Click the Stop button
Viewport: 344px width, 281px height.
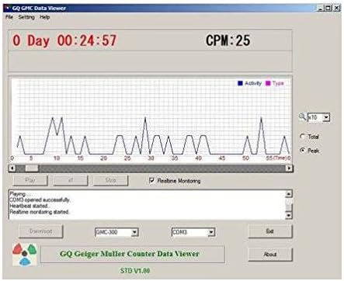pos(110,180)
